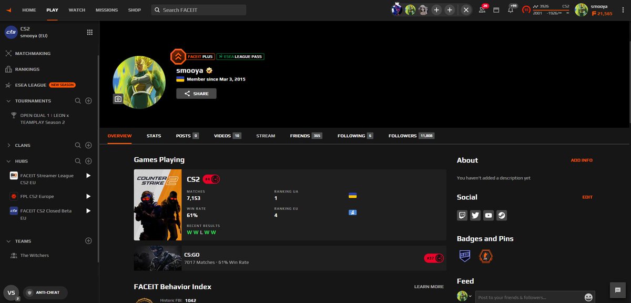Open the CS:GO game stats row
This screenshot has width=631, height=303.
click(x=290, y=258)
